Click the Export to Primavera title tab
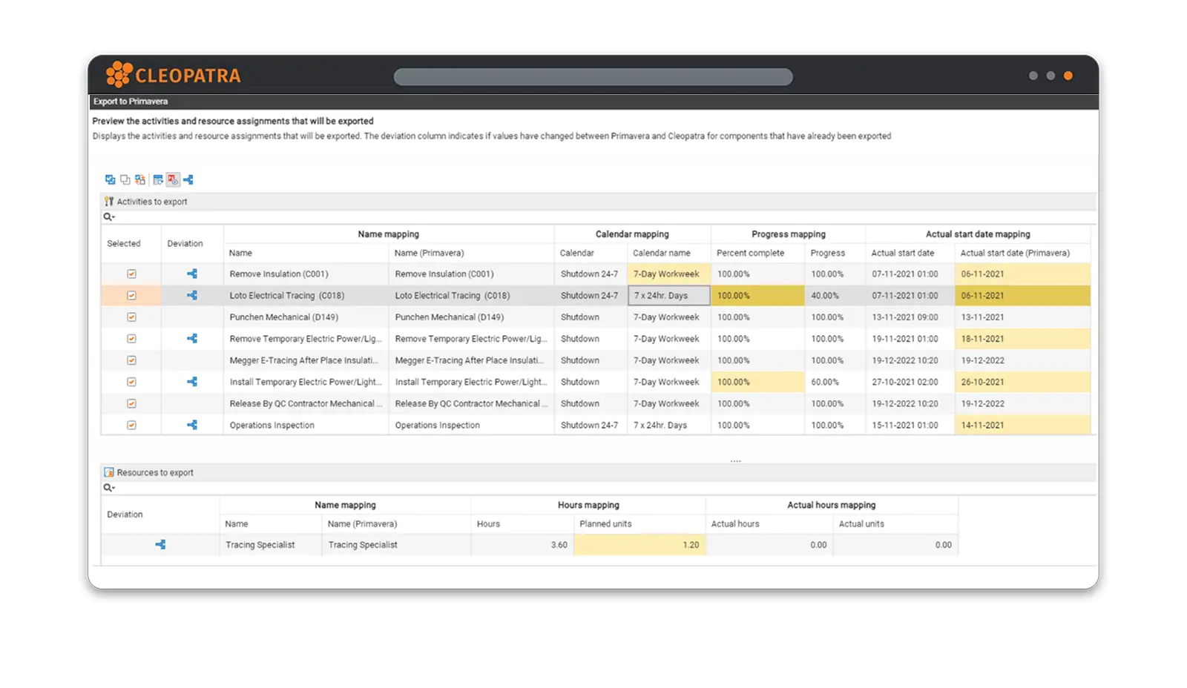Viewport: 1187px width, 688px height. 131,102
